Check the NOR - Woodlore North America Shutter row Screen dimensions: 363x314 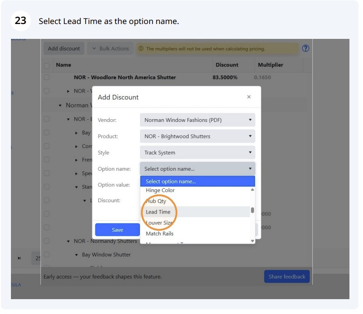[x=46, y=77]
